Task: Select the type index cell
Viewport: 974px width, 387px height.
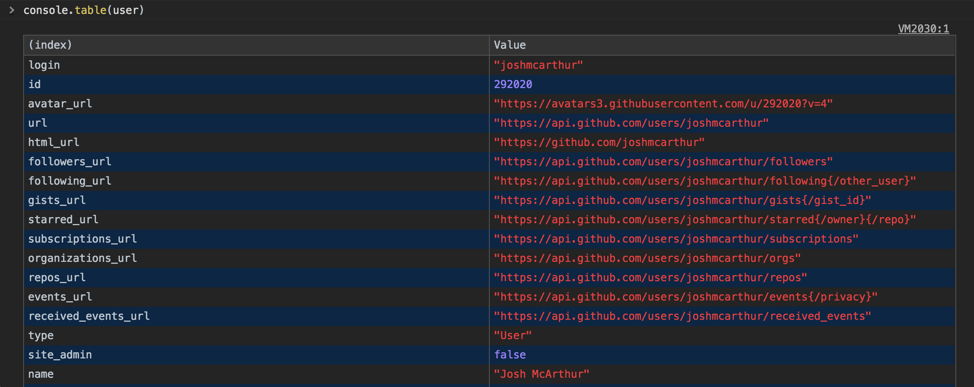Action: pyautogui.click(x=256, y=336)
